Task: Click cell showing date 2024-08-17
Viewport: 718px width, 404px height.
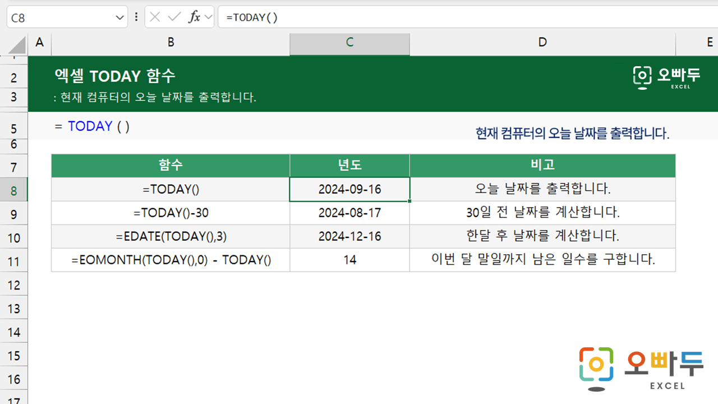Action: coord(349,213)
